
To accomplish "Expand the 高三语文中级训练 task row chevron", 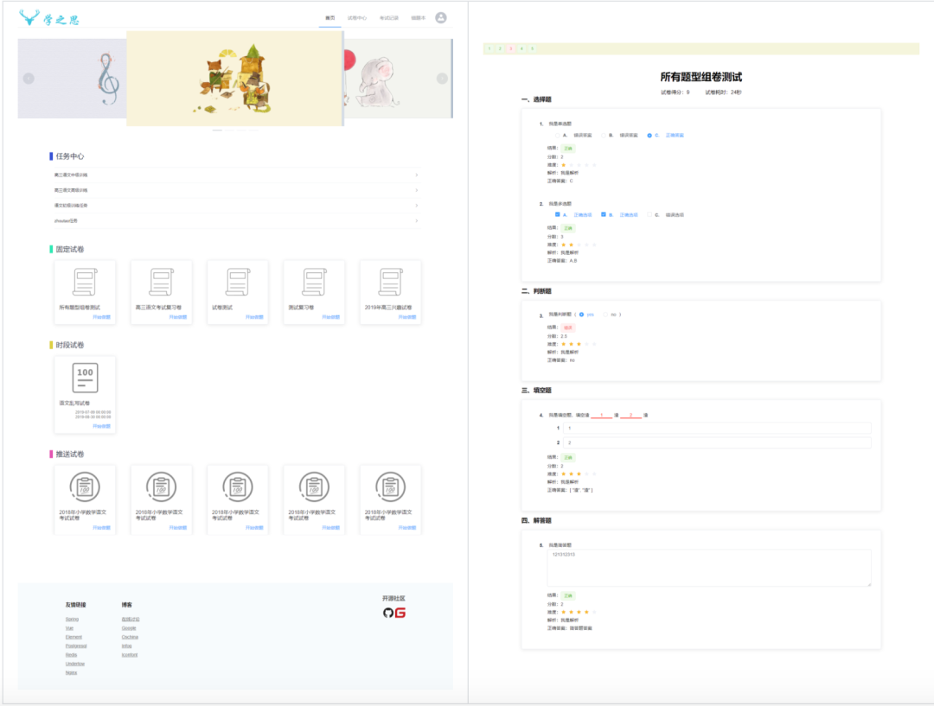I will pyautogui.click(x=416, y=175).
